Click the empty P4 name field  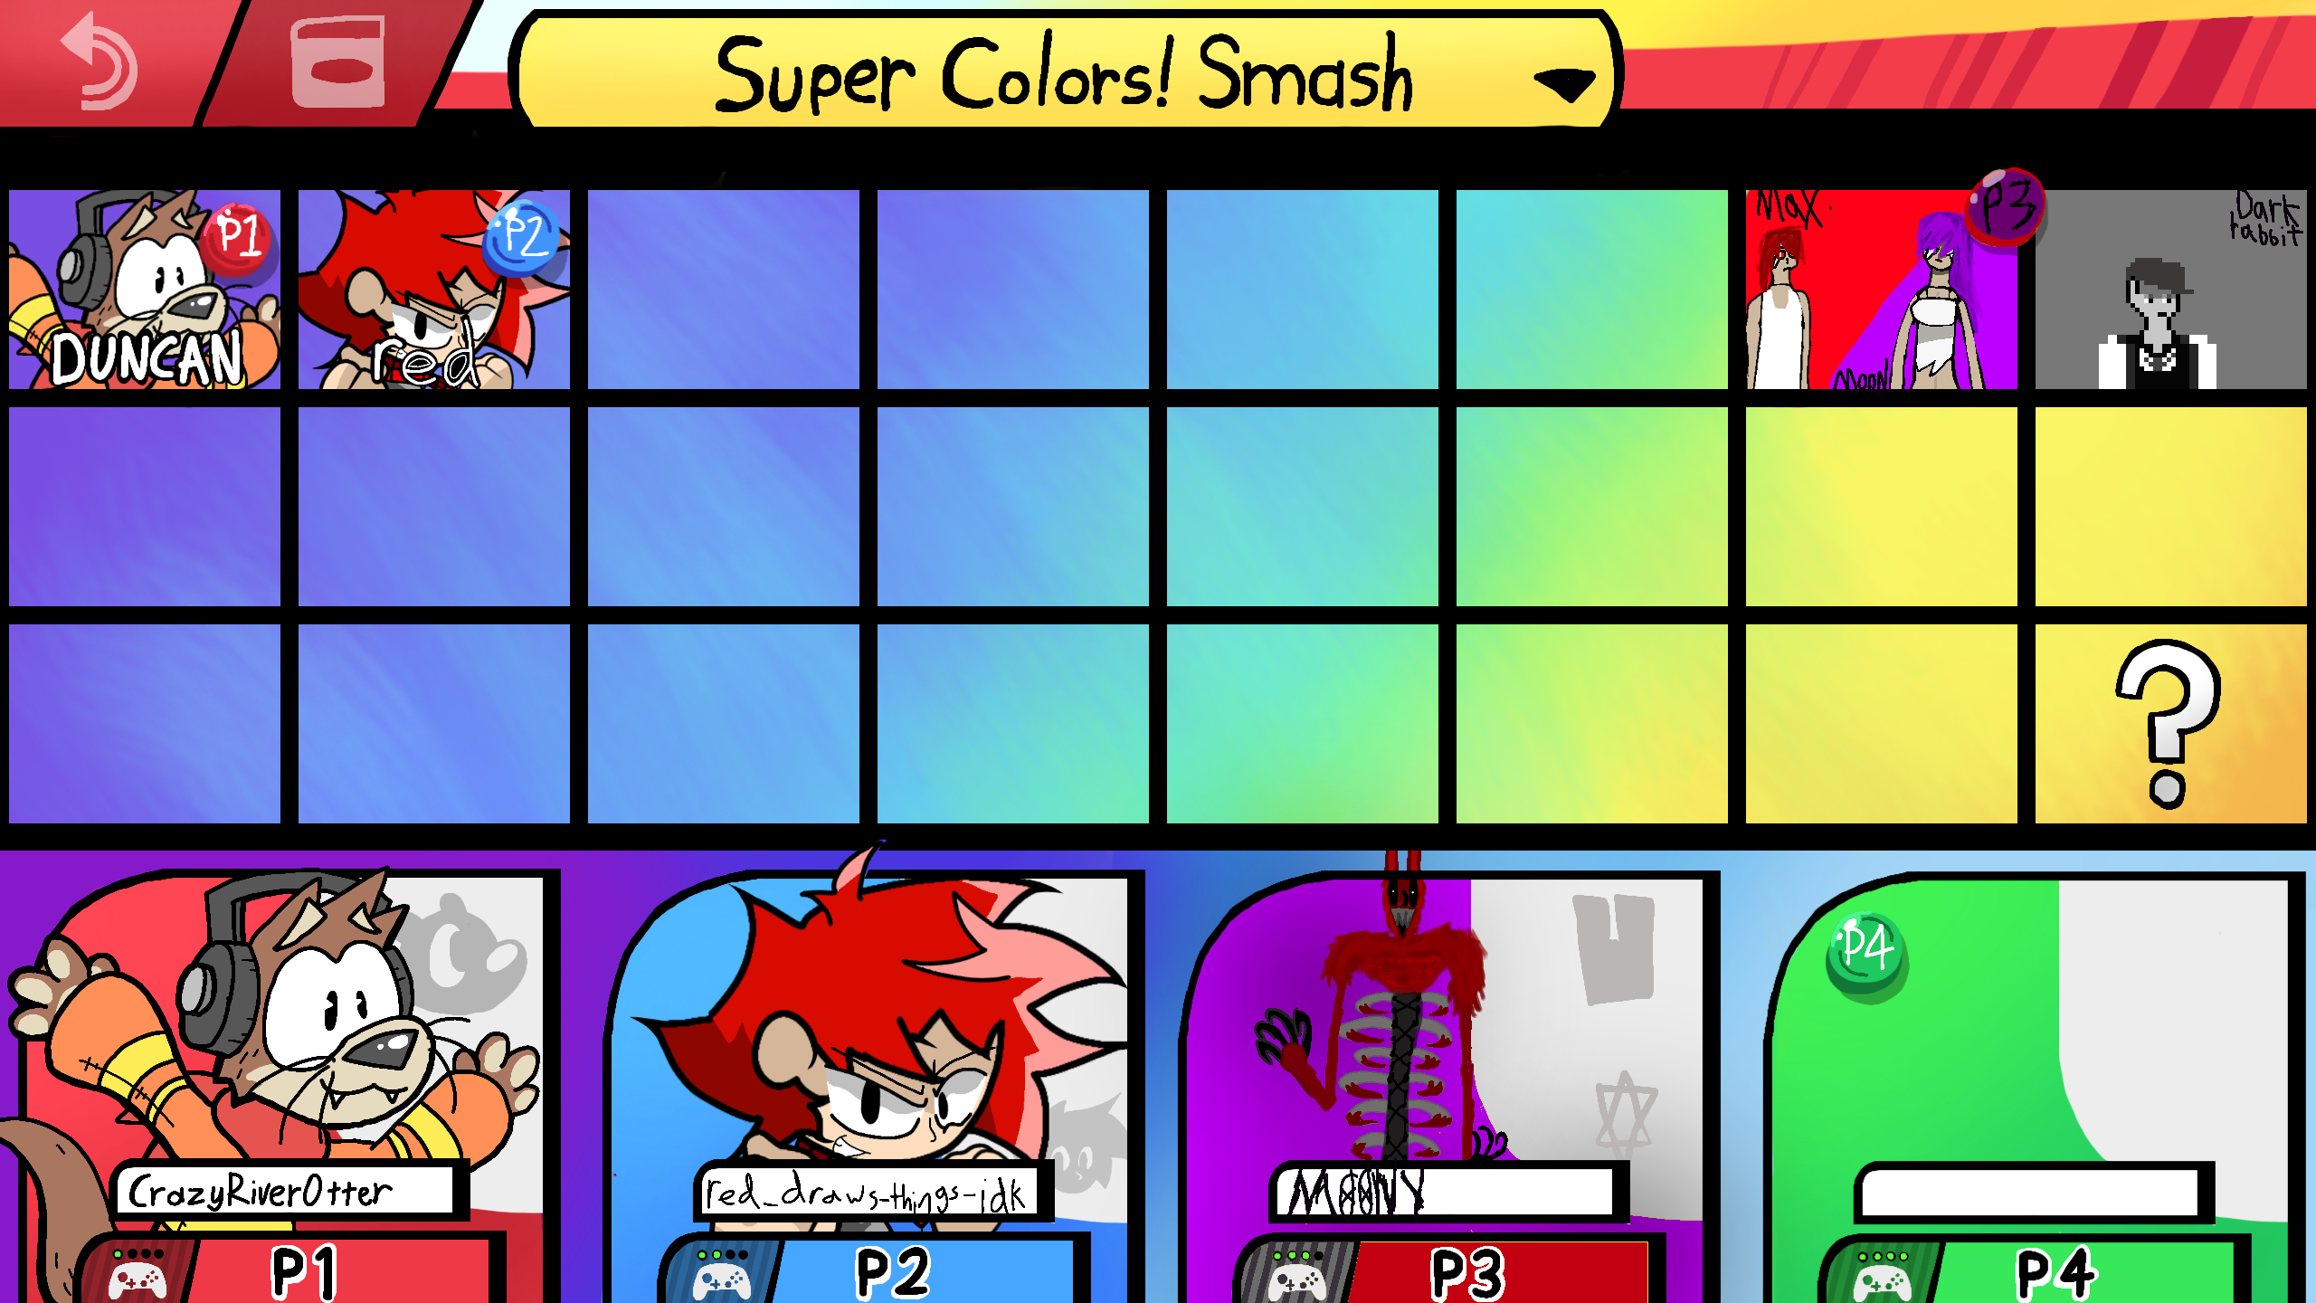pyautogui.click(x=2030, y=1193)
